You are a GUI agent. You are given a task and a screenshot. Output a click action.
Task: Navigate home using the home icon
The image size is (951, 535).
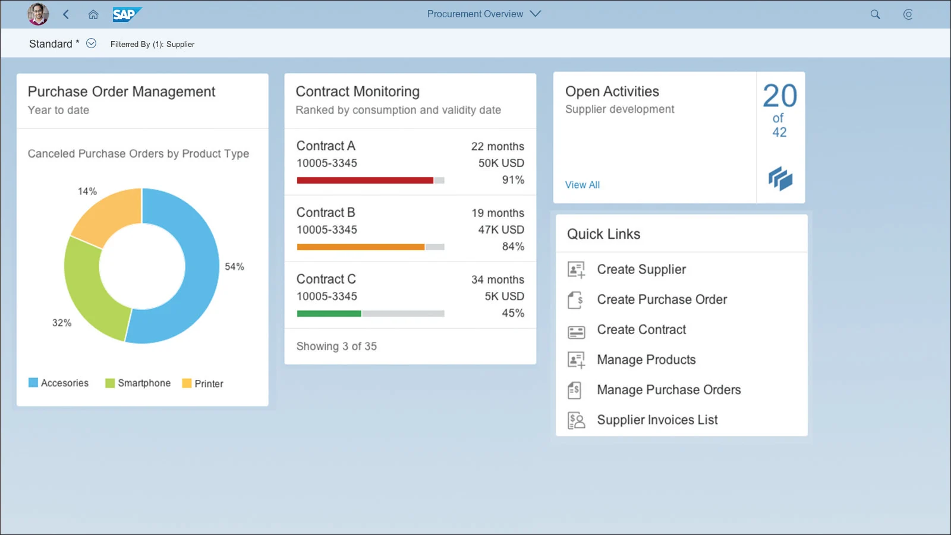(x=93, y=14)
